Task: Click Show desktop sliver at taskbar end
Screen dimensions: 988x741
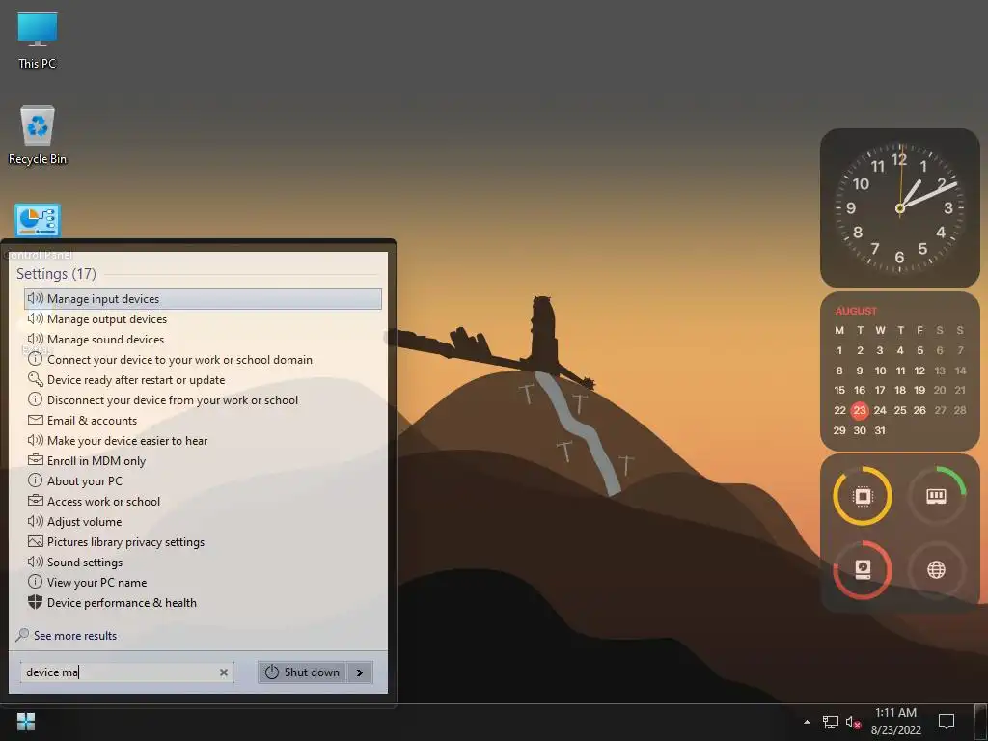Action: click(981, 722)
